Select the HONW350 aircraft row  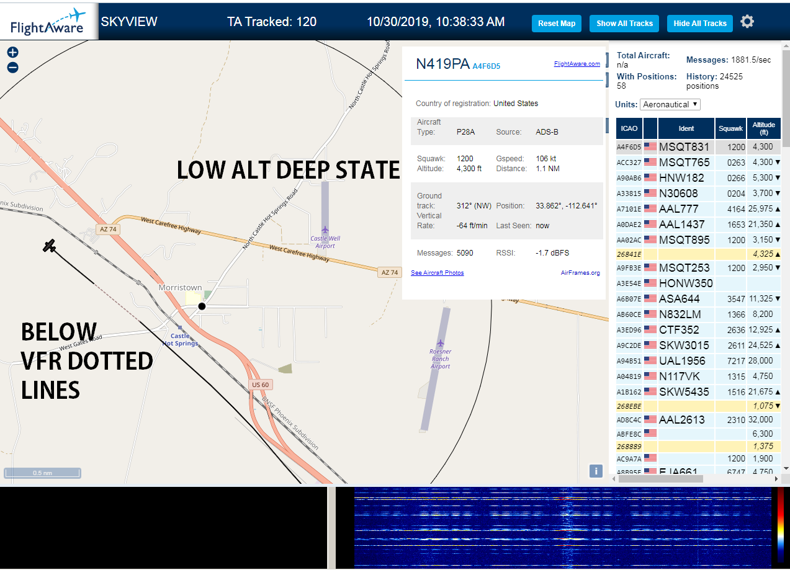tap(699, 283)
